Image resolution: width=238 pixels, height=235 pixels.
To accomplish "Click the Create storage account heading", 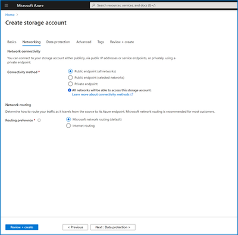I will point(36,23).
